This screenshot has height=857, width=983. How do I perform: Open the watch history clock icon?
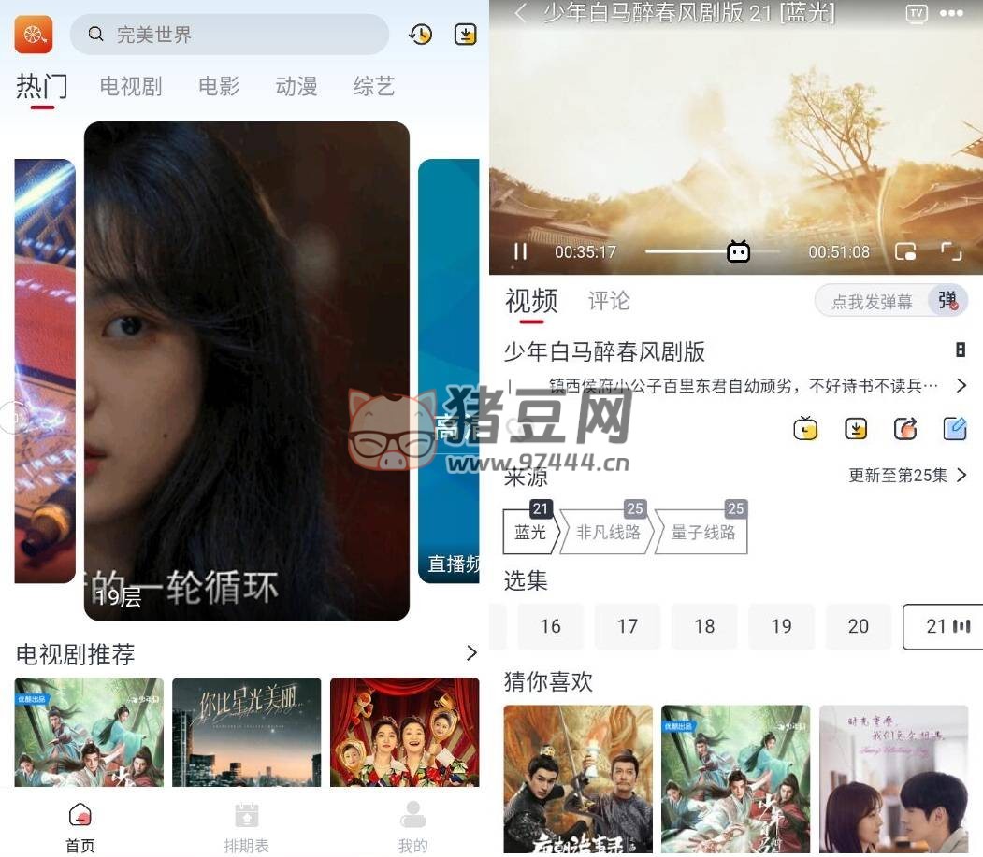tap(421, 34)
